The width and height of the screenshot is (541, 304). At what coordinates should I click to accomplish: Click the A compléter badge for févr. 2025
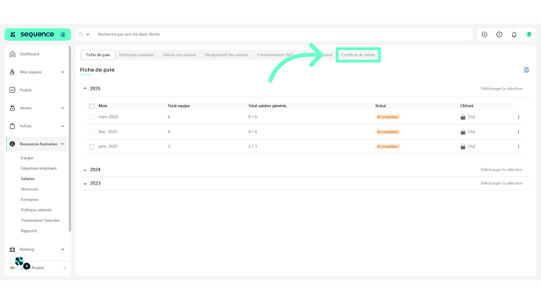tap(388, 132)
